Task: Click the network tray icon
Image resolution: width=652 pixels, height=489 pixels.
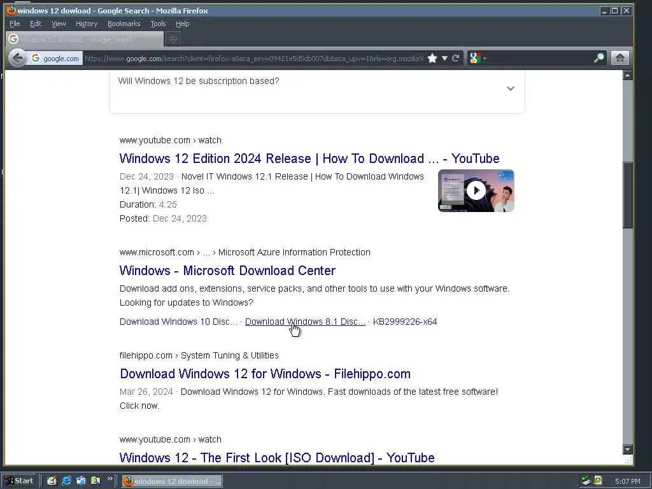Action: pos(586,481)
